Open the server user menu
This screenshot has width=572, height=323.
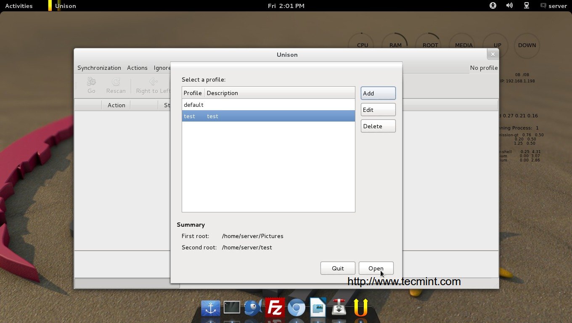(553, 6)
